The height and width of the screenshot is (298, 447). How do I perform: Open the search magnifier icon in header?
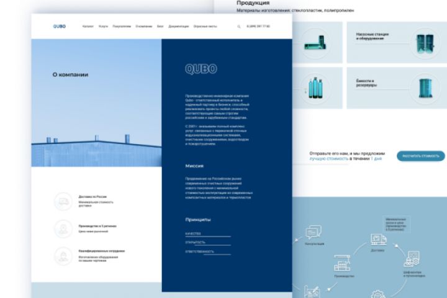click(x=239, y=27)
